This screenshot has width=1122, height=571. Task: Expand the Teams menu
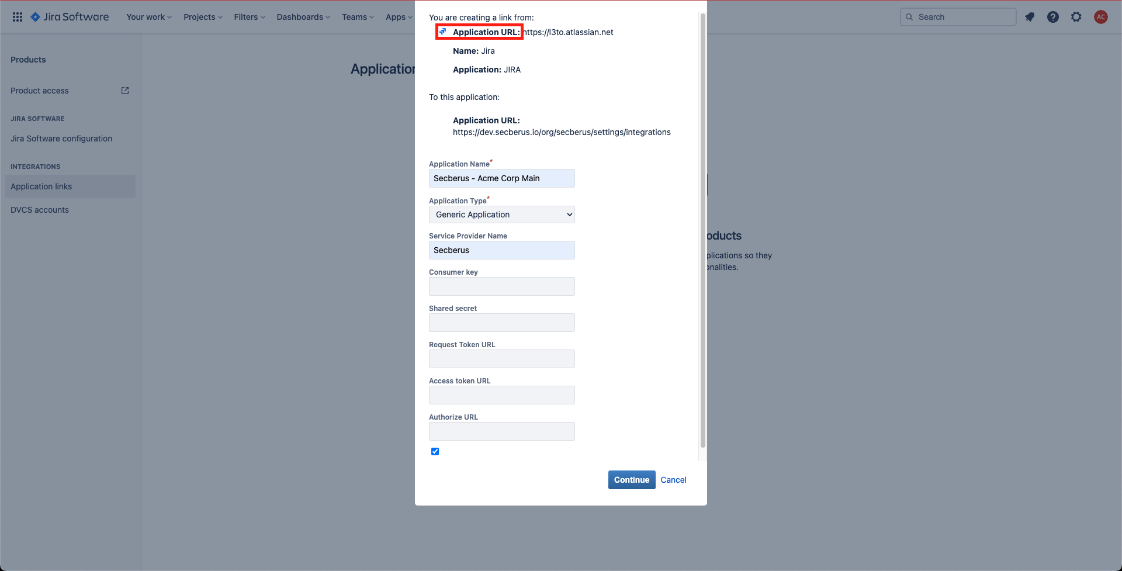click(x=358, y=17)
